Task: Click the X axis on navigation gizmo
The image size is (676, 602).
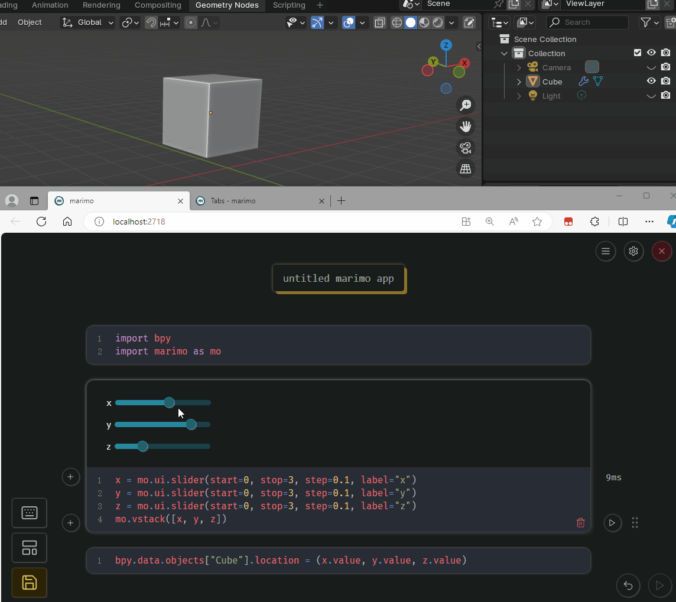Action: (x=464, y=63)
